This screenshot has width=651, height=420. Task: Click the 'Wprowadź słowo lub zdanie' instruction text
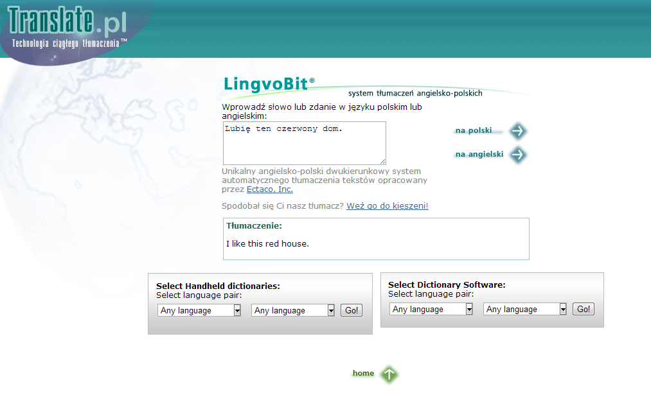pyautogui.click(x=322, y=111)
